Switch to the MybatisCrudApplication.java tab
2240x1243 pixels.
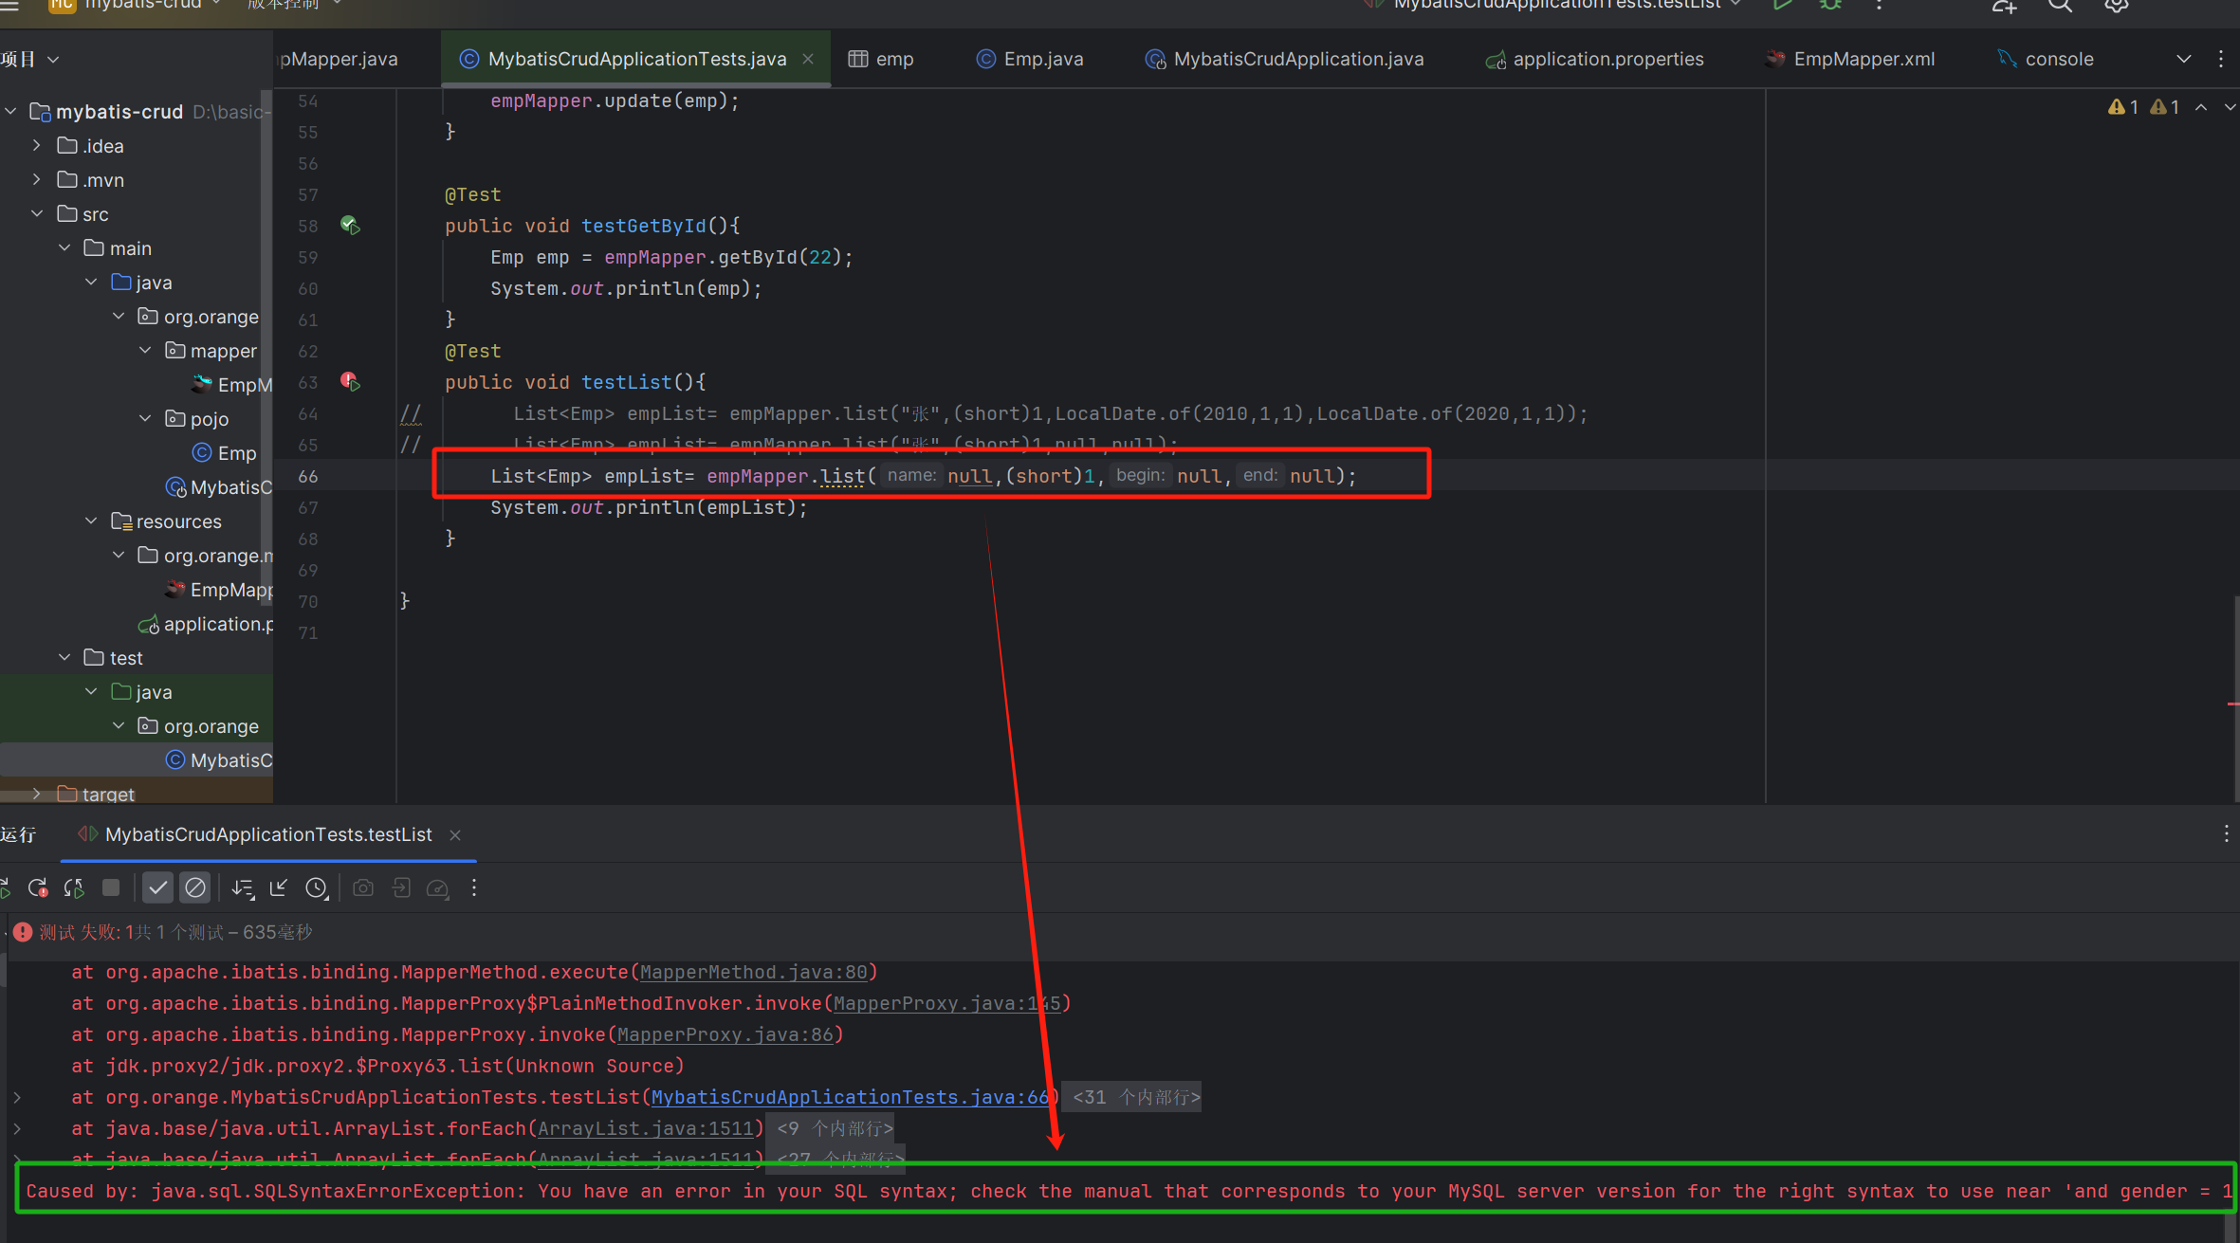pyautogui.click(x=1285, y=59)
